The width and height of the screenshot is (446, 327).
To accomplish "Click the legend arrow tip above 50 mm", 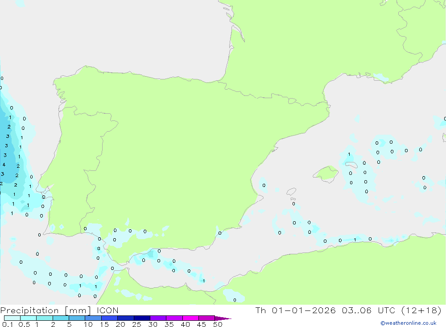I will click(223, 319).
